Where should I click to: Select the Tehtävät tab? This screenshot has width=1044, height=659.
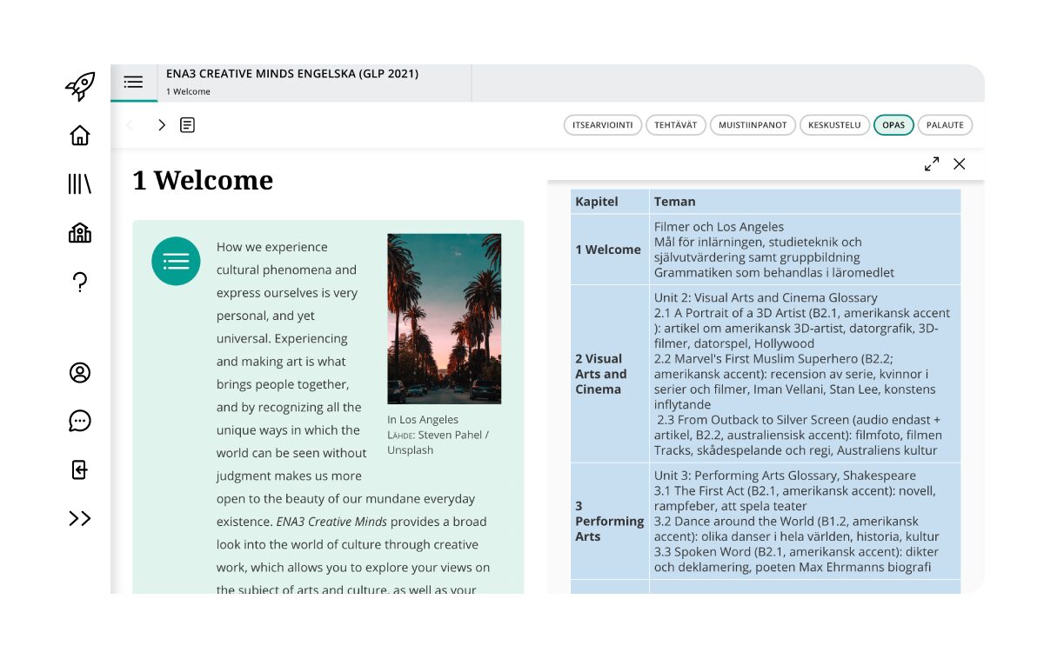click(x=676, y=125)
